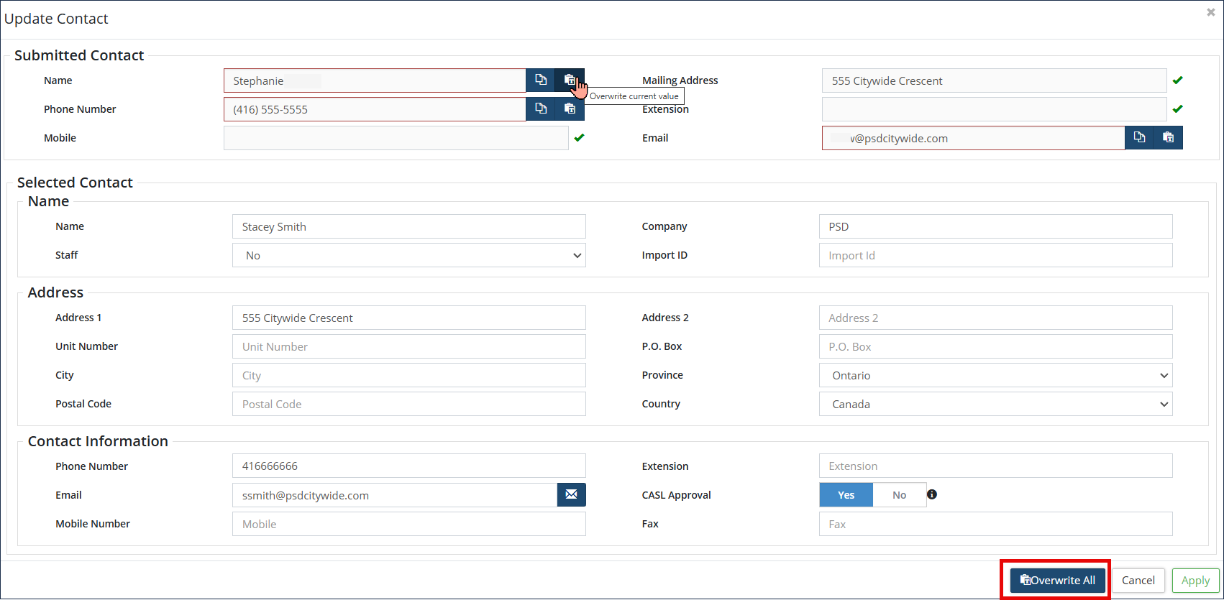
Task: Click the Submitted Contact section heading
Action: [79, 55]
